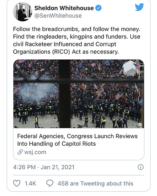Image resolution: width=157 pixels, height=196 pixels.
Task: Click the blue verified checkmark badge
Action: pyautogui.click(x=98, y=8)
